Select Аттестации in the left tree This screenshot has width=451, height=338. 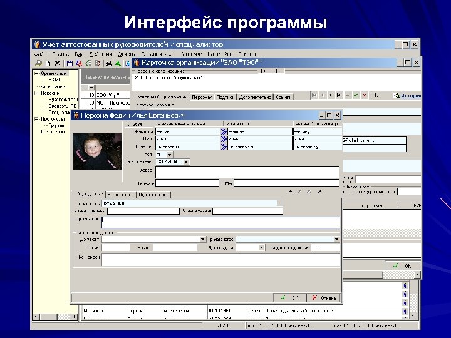tap(53, 86)
